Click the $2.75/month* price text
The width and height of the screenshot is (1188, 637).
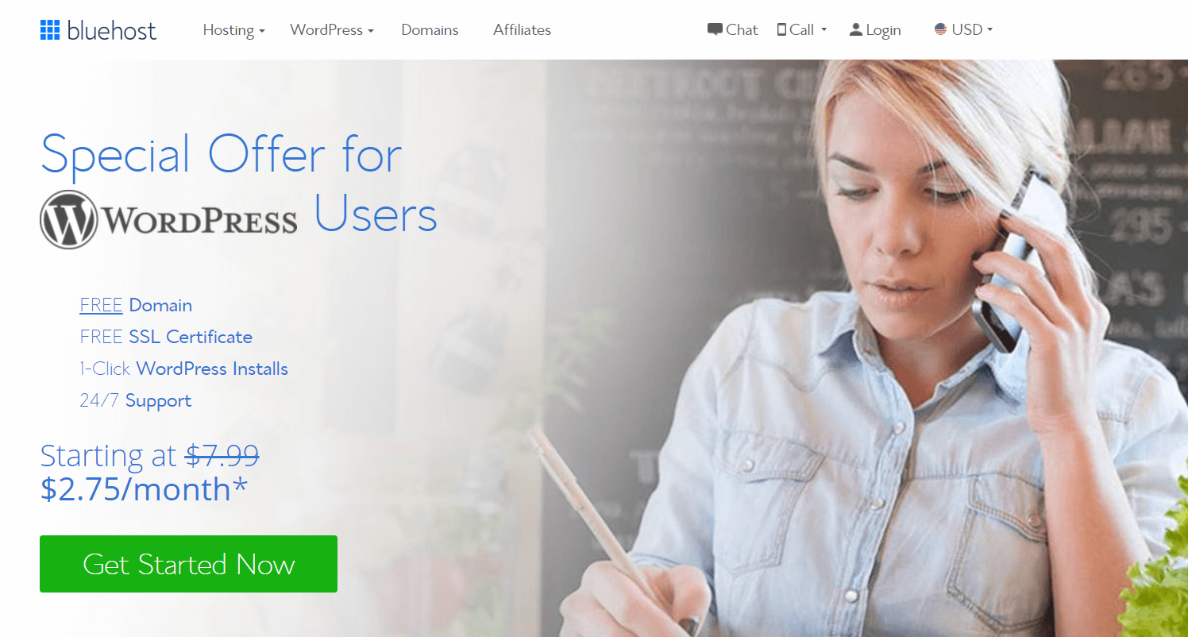pos(144,489)
